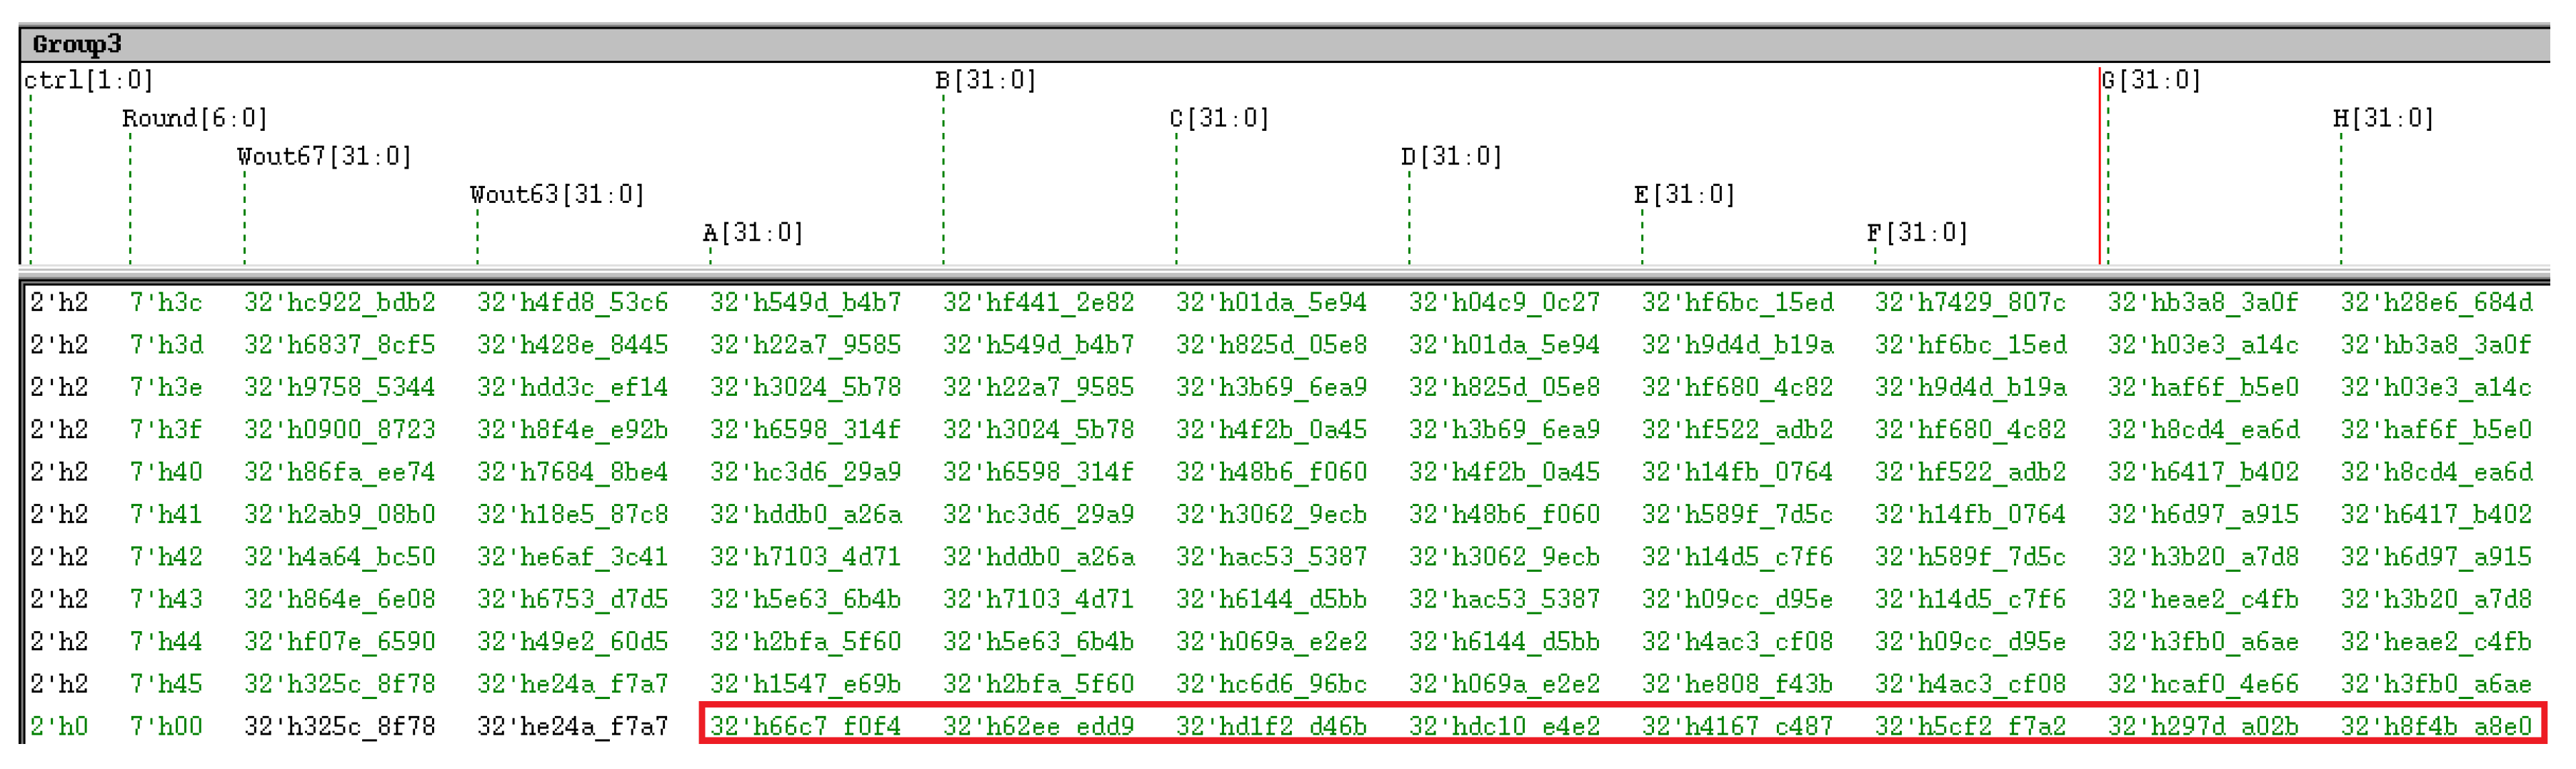Click the B value 32'hf441_2e82

click(x=1039, y=302)
